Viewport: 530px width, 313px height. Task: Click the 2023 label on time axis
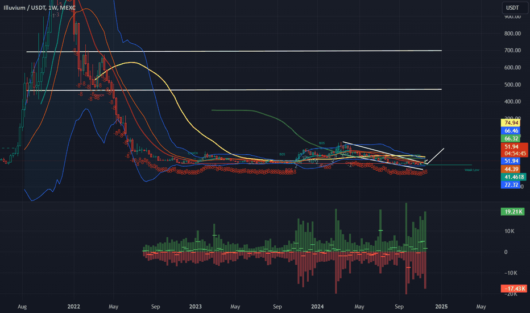click(x=196, y=307)
